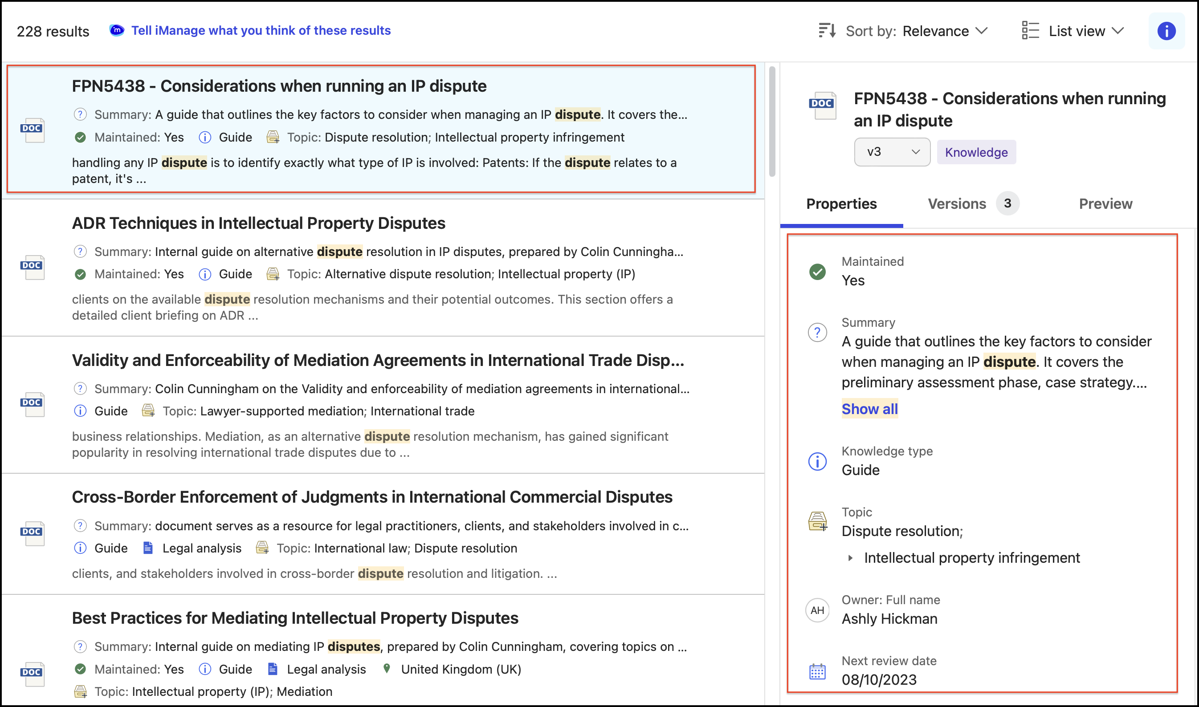Click the United Kingdom location pin icon
1199x707 pixels.
[387, 668]
